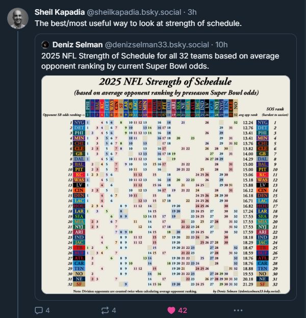306x318 pixels.
Task: Open the three-dots more options menu
Action: (238, 310)
